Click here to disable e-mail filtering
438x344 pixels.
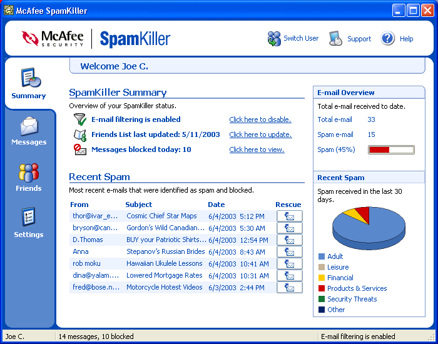[x=260, y=119]
